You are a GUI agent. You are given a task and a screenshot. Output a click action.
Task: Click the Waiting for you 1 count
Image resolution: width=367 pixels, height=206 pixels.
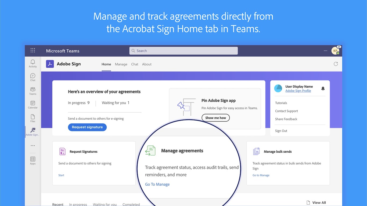click(x=116, y=103)
